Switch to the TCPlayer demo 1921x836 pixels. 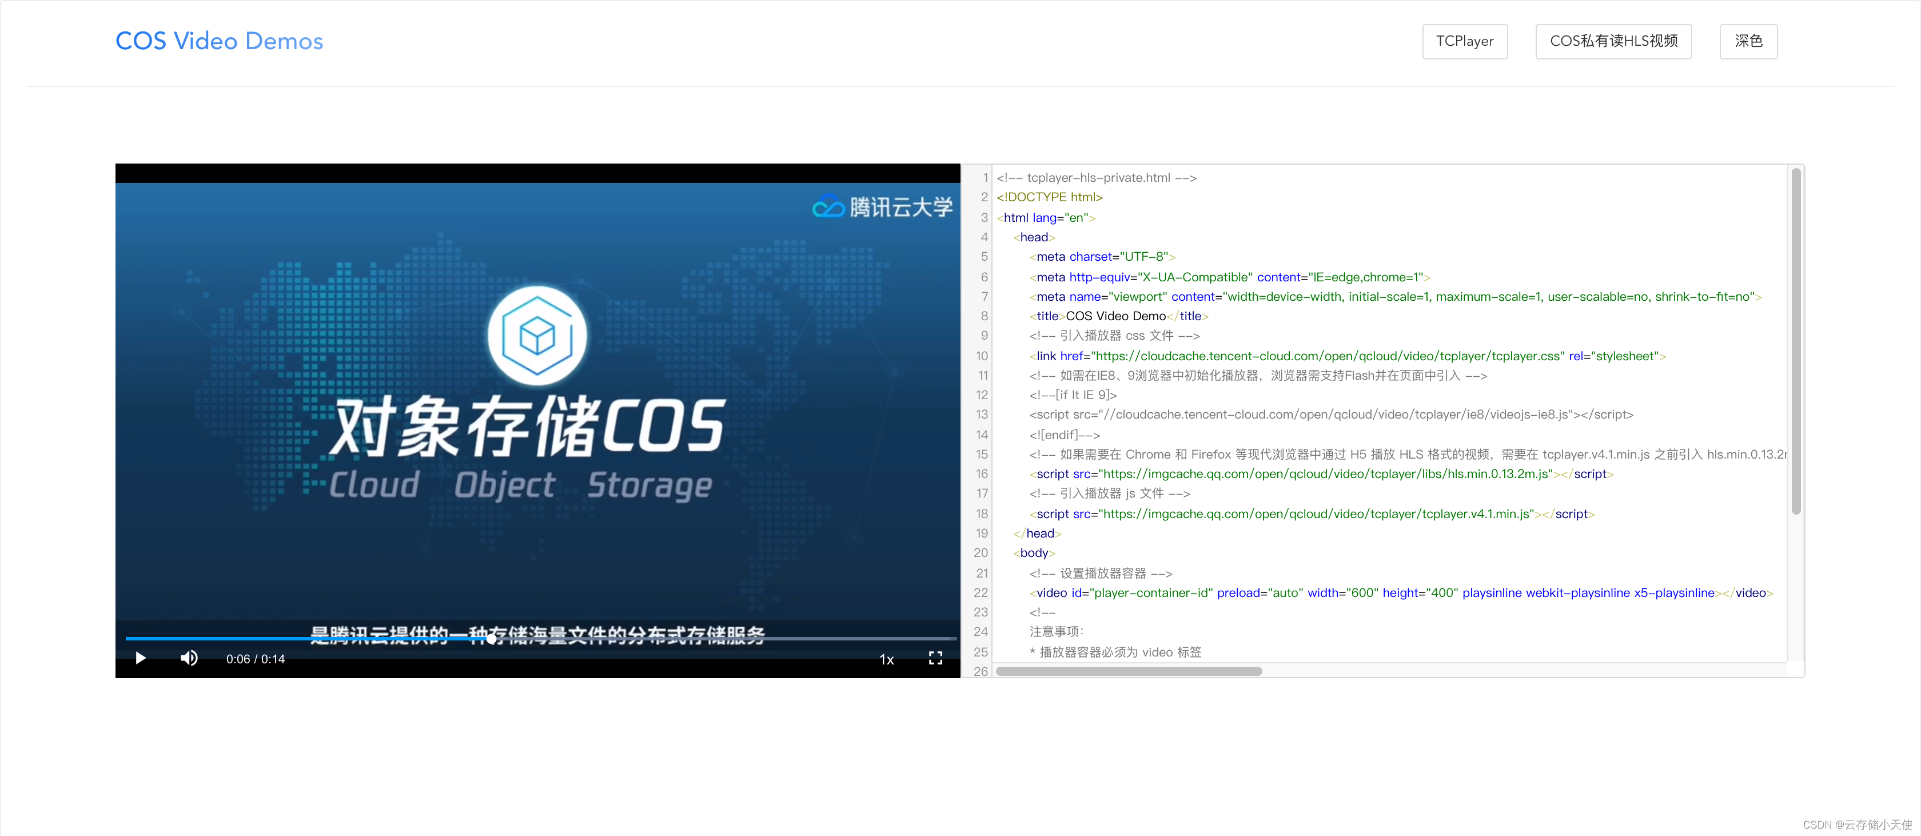1464,41
